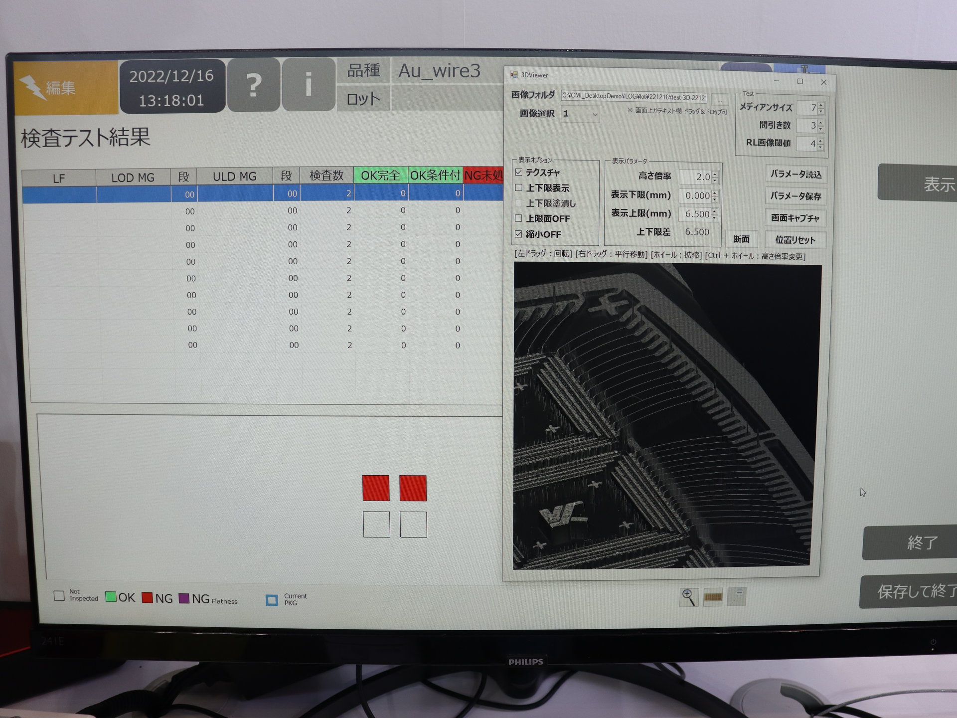Viewport: 957px width, 718px height.
Task: Decrease RL画像閾値 with down arrow
Action: (820, 147)
